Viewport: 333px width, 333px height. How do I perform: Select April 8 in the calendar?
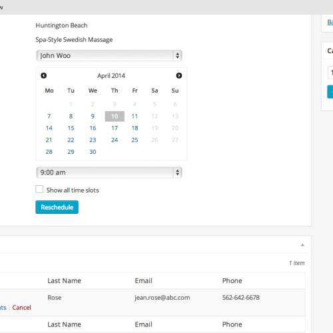pyautogui.click(x=71, y=117)
